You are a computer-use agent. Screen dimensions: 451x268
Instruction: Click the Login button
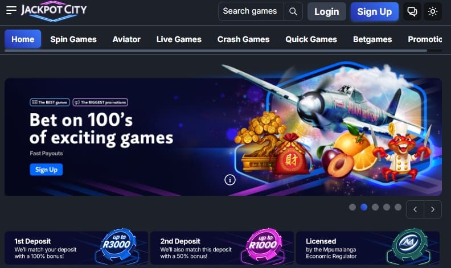tap(326, 11)
